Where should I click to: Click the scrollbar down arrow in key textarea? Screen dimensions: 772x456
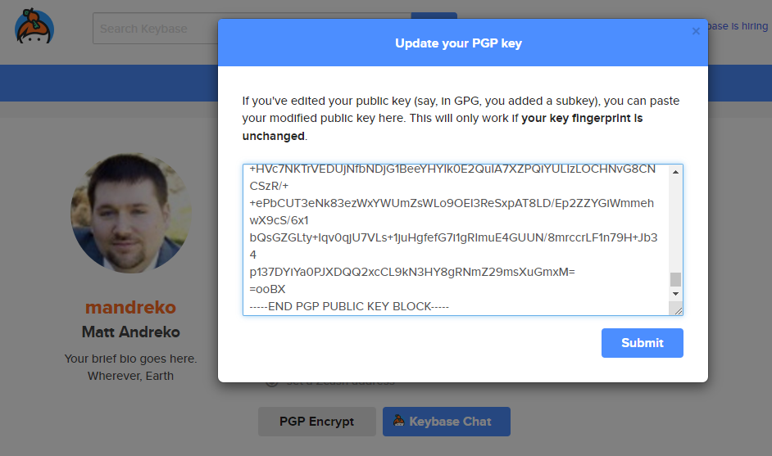tap(676, 294)
